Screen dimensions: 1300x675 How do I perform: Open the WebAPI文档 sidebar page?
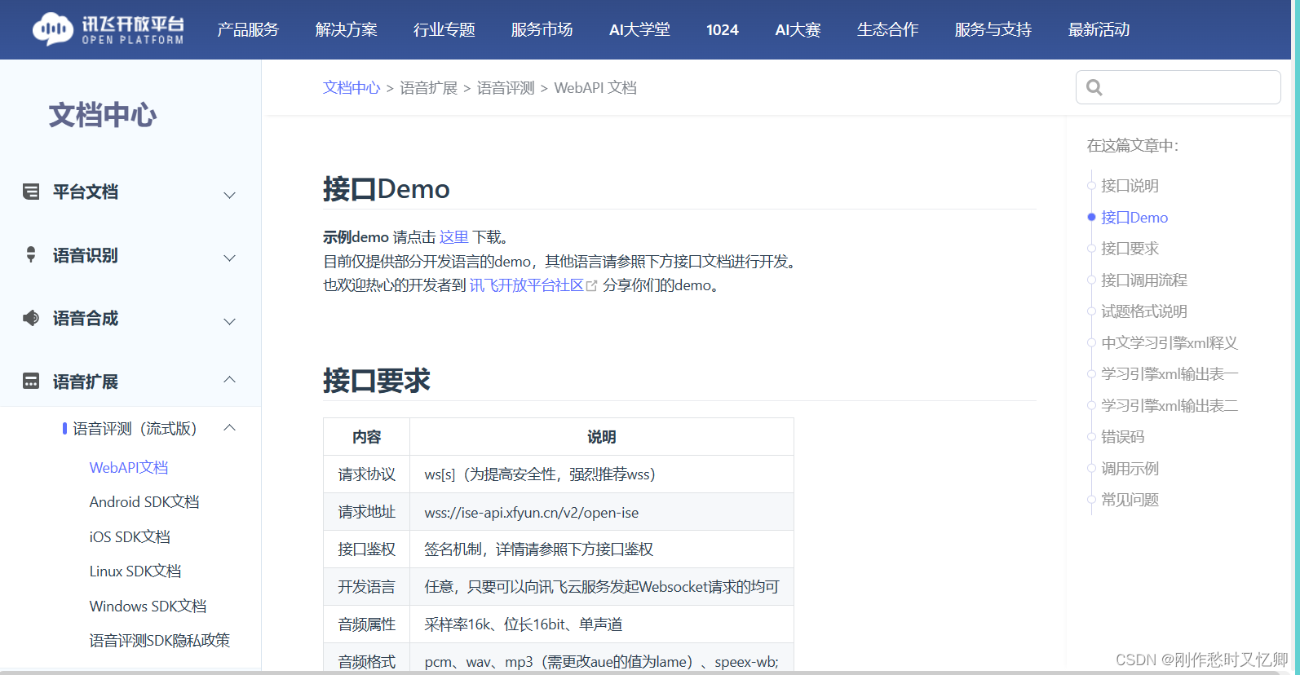pos(129,467)
